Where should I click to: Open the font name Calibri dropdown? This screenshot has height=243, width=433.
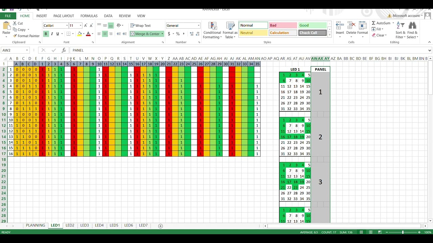[67, 26]
